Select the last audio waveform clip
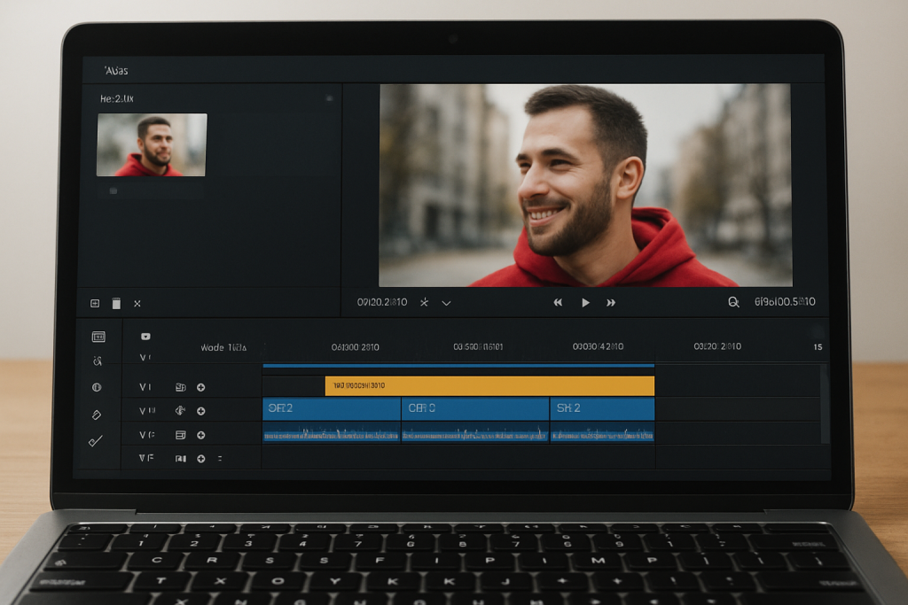908x605 pixels. pyautogui.click(x=602, y=434)
